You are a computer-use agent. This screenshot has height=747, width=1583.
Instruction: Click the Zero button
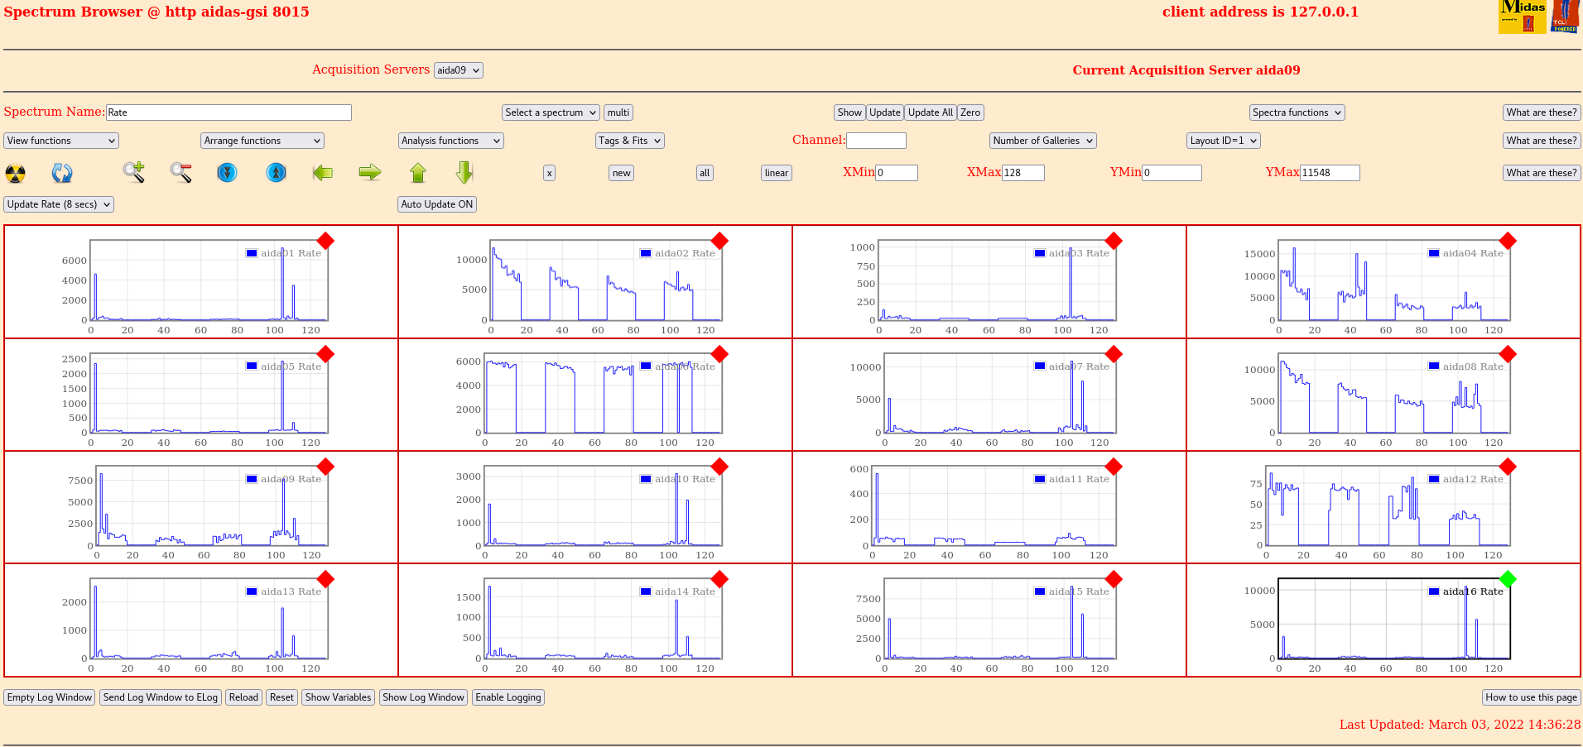coord(970,113)
